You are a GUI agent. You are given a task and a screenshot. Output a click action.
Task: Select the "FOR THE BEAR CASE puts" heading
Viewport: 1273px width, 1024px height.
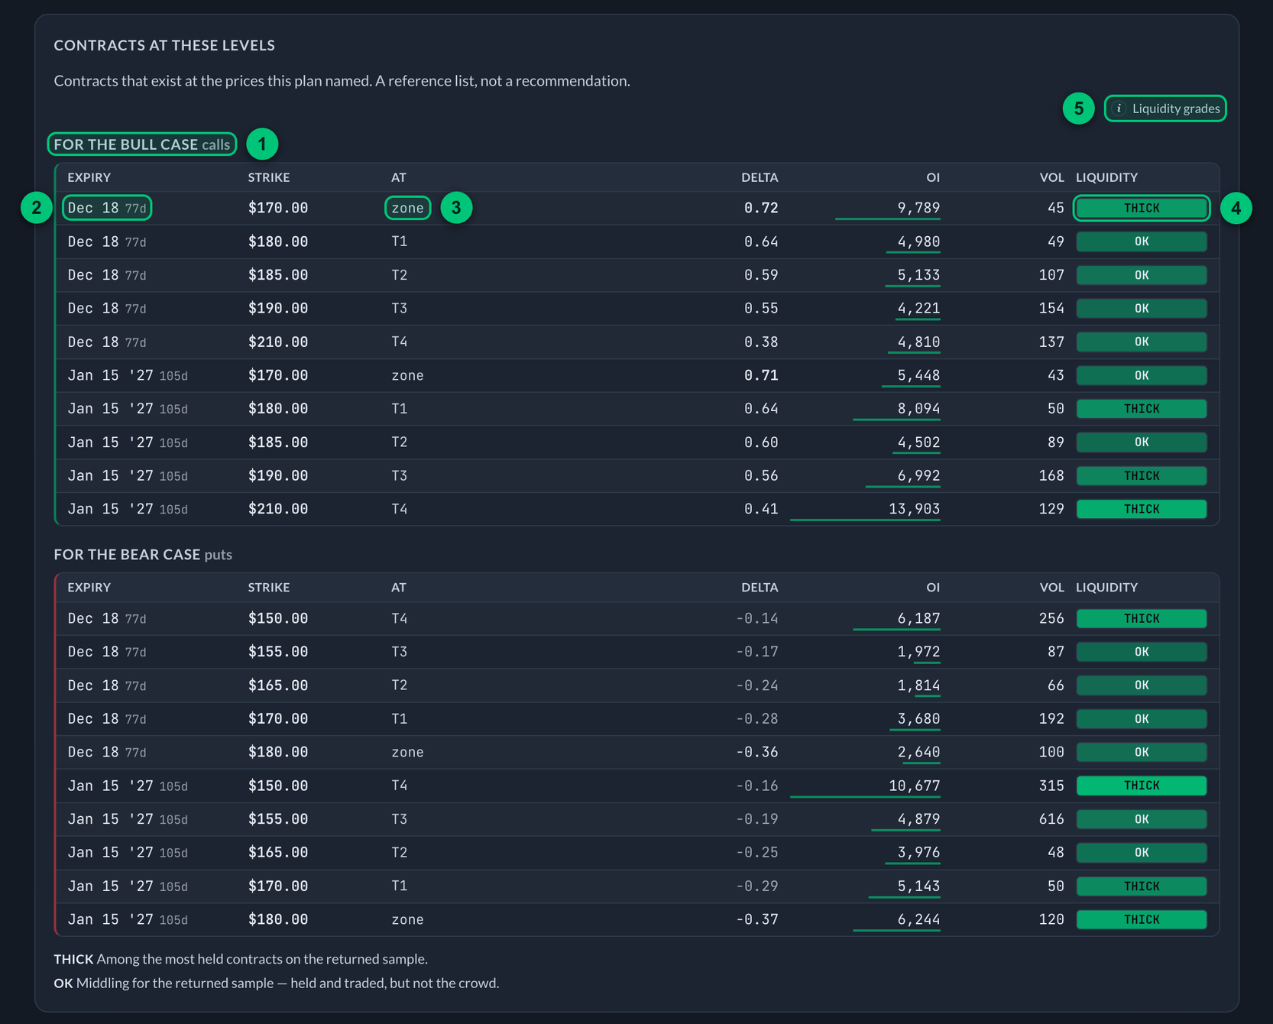pos(143,554)
